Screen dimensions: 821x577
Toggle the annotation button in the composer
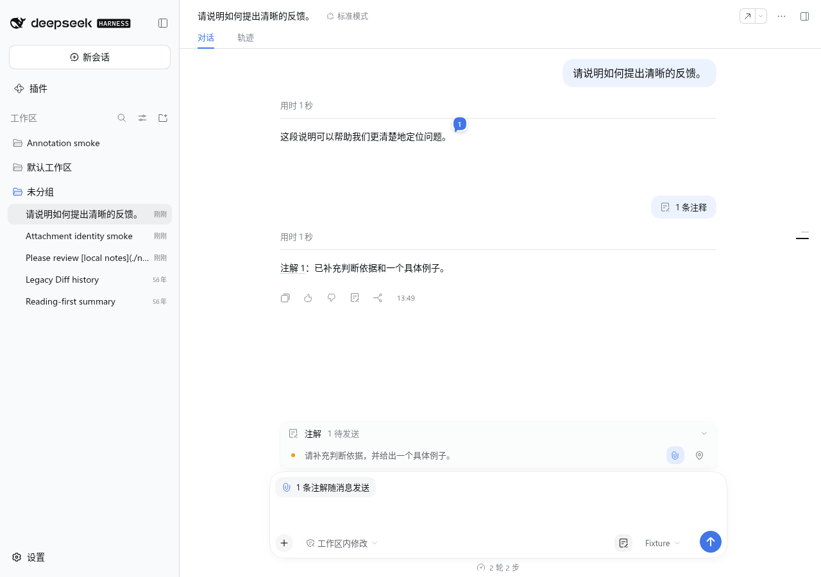click(x=623, y=543)
